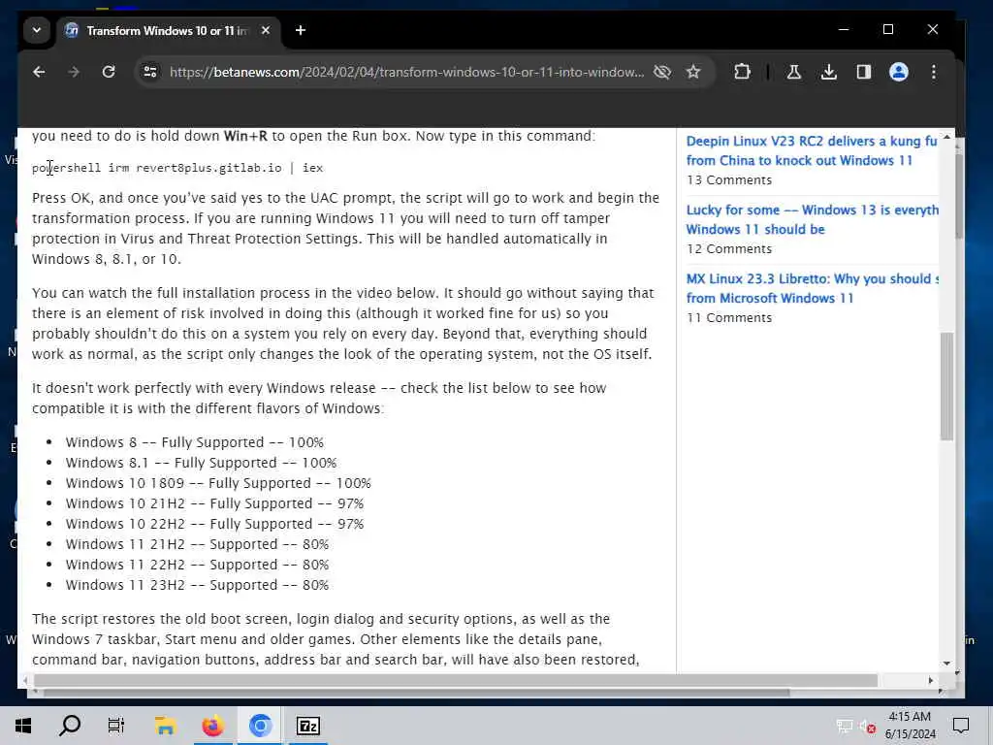
Task: Maximize the browser window
Action: click(x=888, y=30)
